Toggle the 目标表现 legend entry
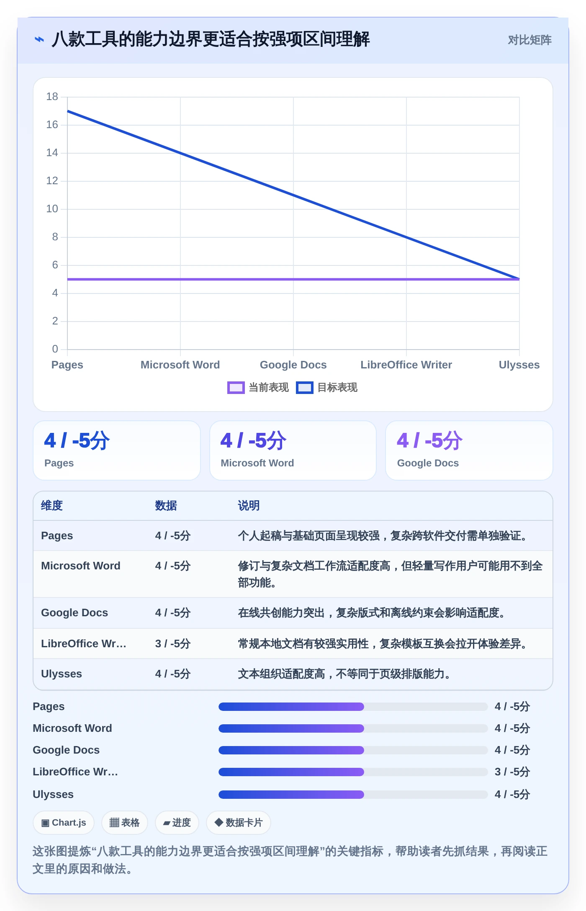 coord(327,388)
